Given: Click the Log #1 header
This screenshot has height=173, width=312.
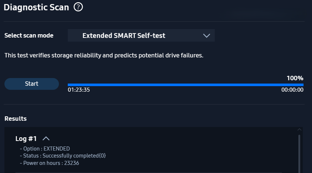Looking at the screenshot, I should 26,139.
